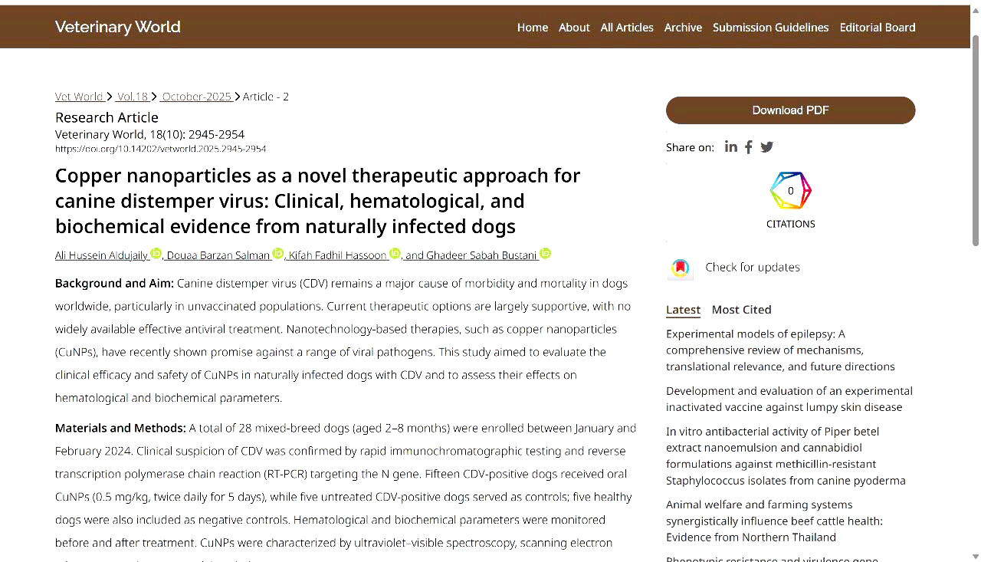Click the page vertical scrollbar down arrow
981x562 pixels.
coord(975,555)
